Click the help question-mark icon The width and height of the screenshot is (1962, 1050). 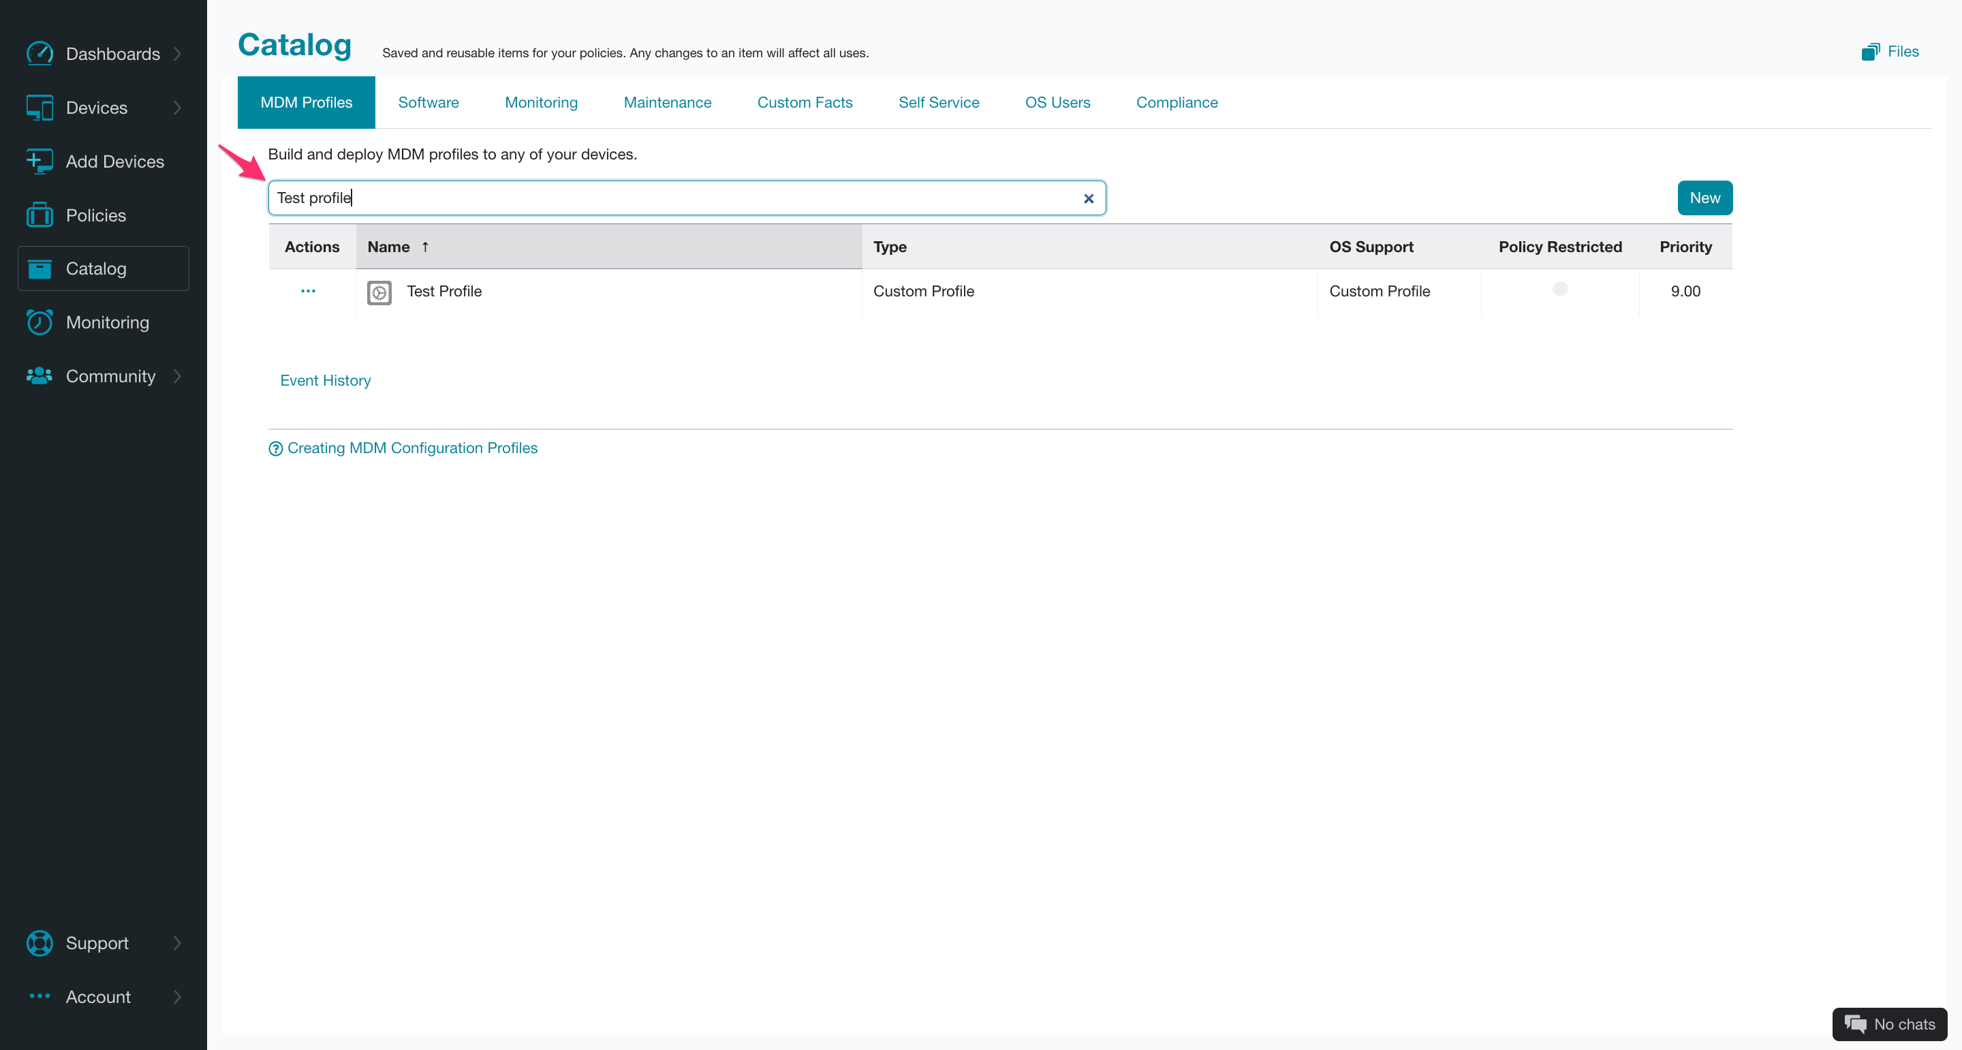[276, 449]
